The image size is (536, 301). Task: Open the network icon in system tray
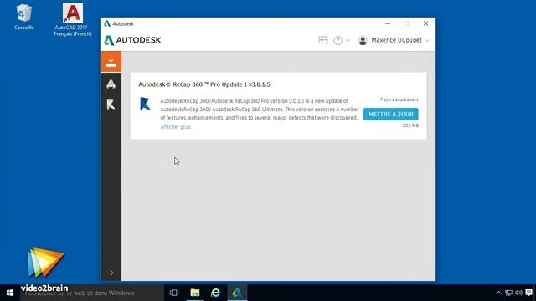(508, 293)
